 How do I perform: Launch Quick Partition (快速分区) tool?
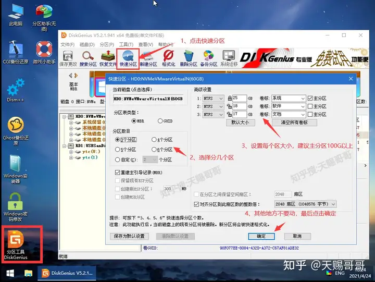pyautogui.click(x=128, y=58)
